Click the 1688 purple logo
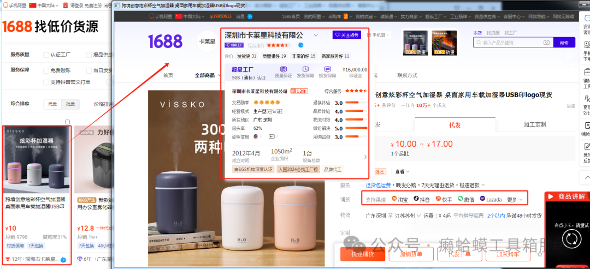This screenshot has height=269, width=590. pyautogui.click(x=165, y=41)
